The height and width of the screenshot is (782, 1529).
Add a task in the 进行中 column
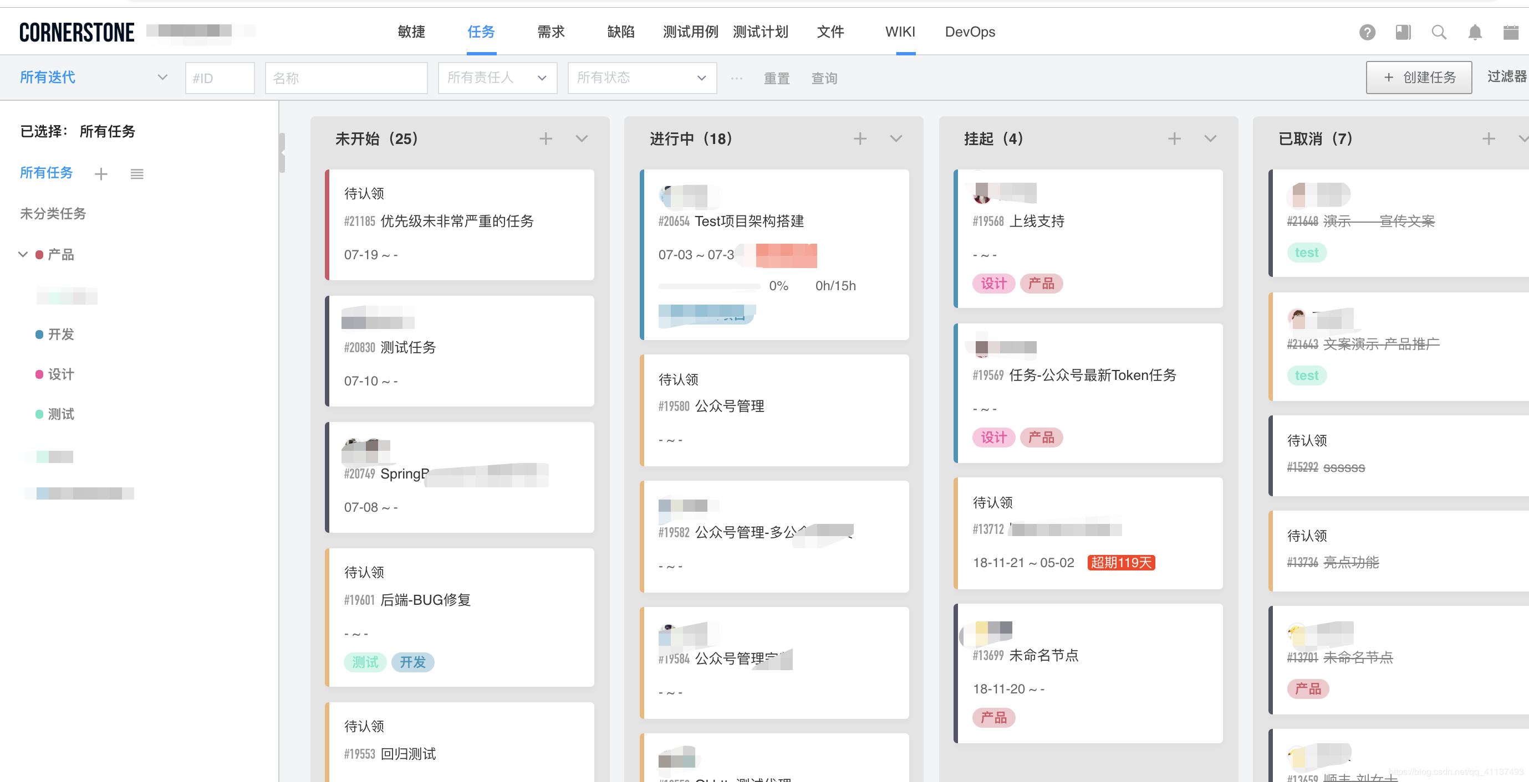point(860,138)
